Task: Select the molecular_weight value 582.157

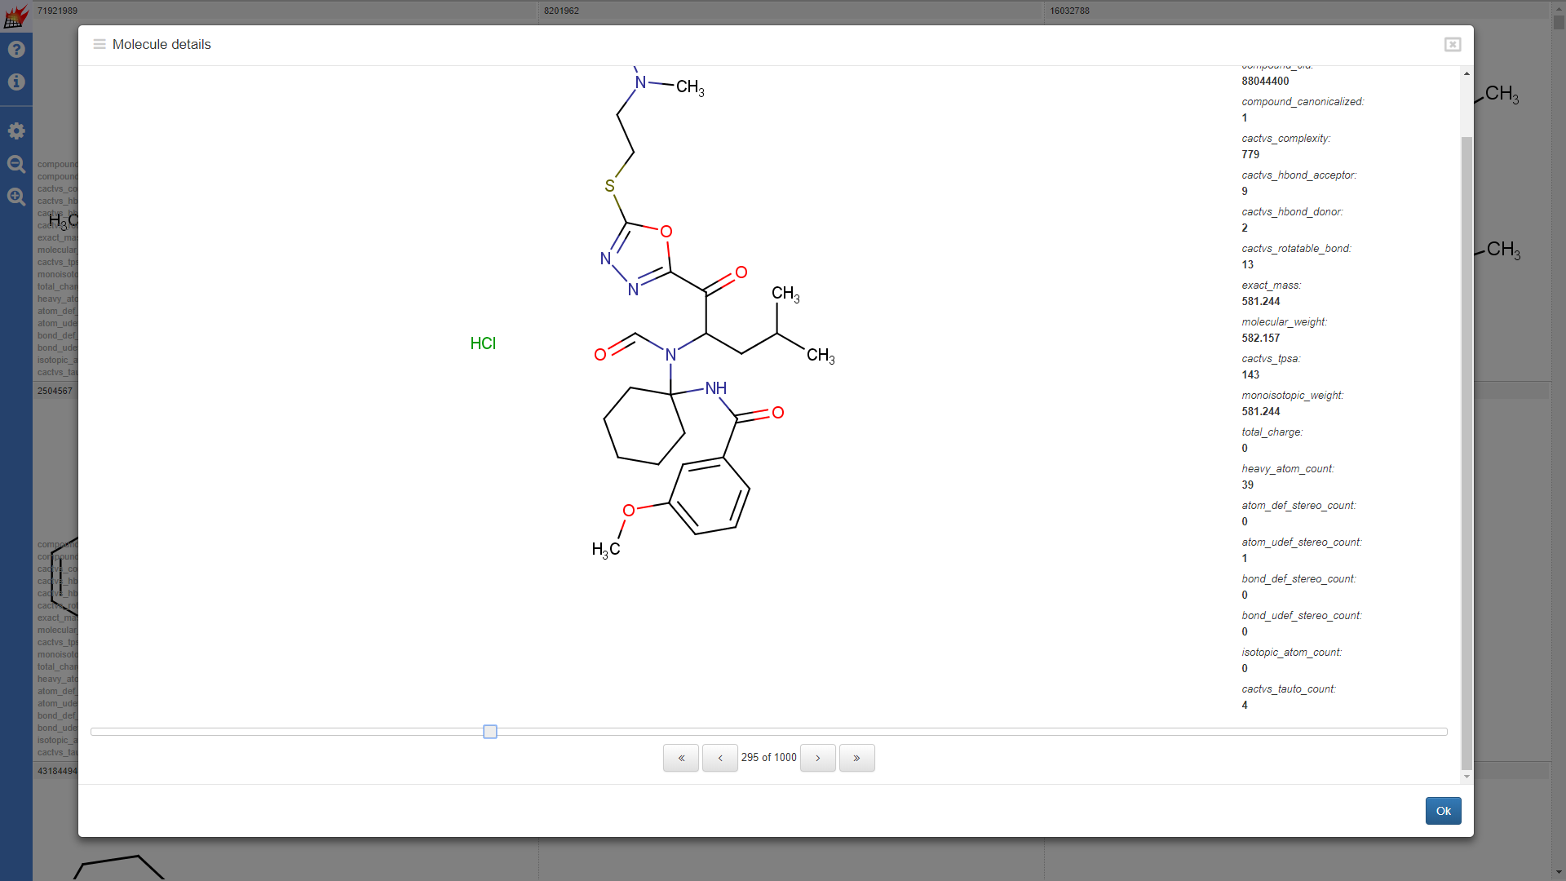Action: (x=1261, y=338)
